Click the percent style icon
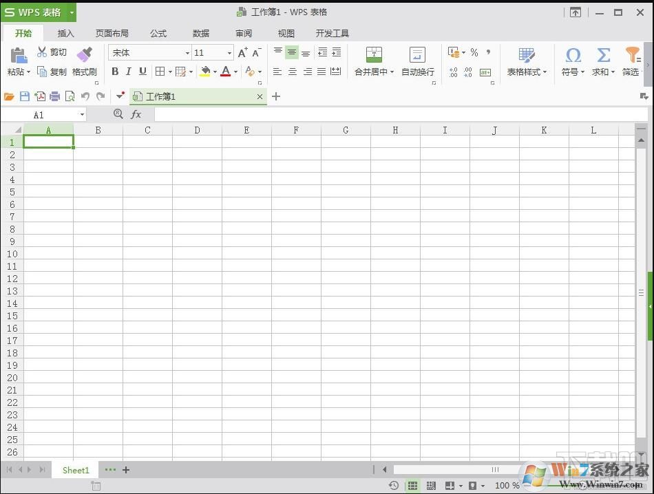This screenshot has height=494, width=654. click(474, 52)
